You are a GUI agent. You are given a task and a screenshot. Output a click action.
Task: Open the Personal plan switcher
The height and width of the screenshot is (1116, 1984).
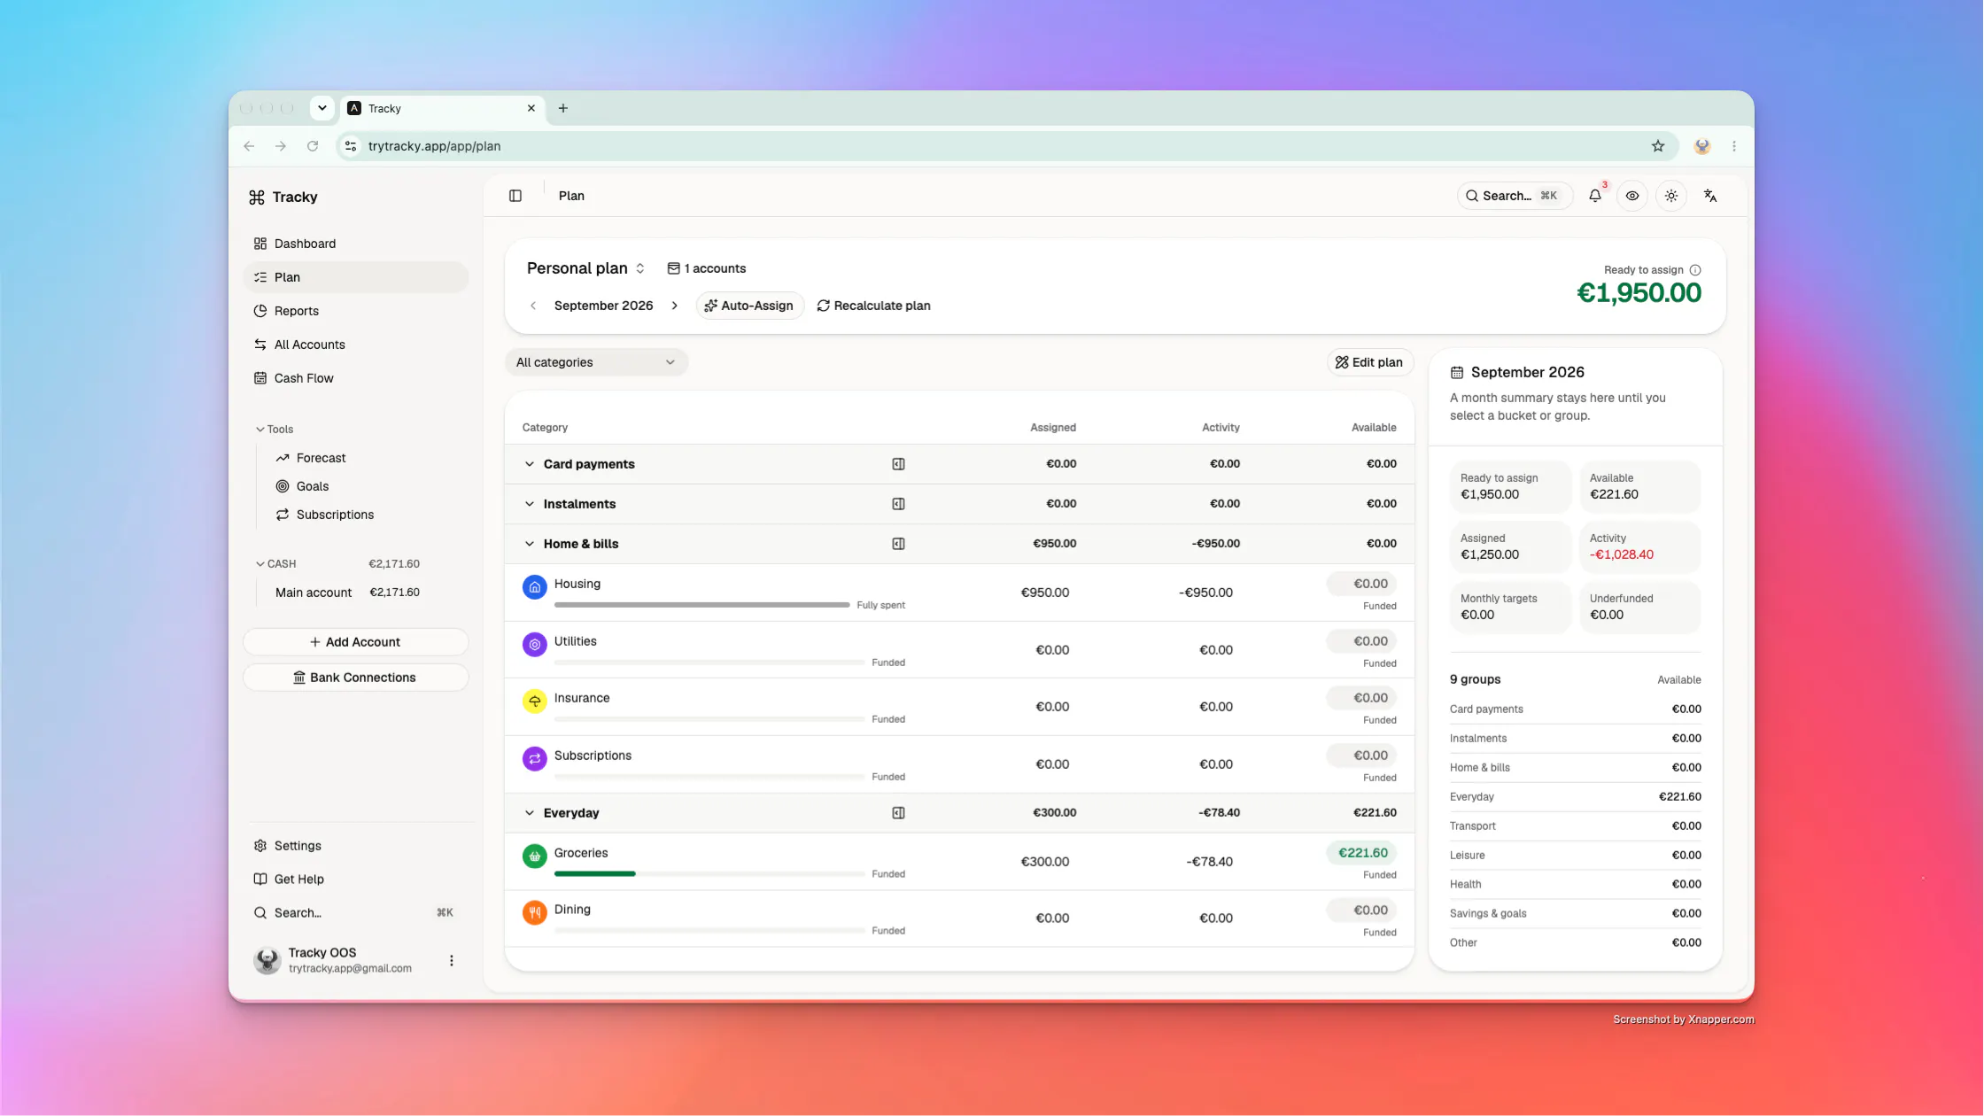coord(586,268)
